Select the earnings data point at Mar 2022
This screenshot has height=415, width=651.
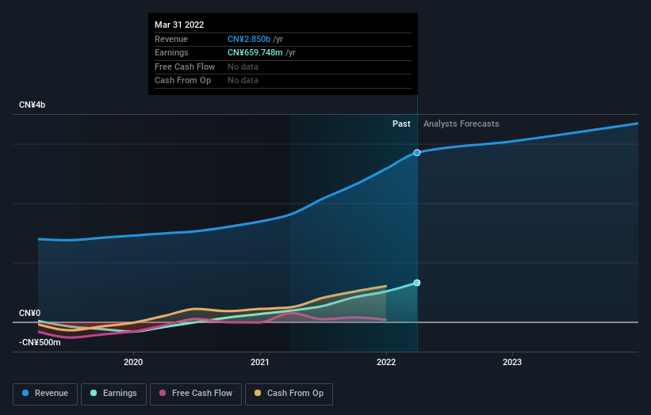click(x=417, y=283)
